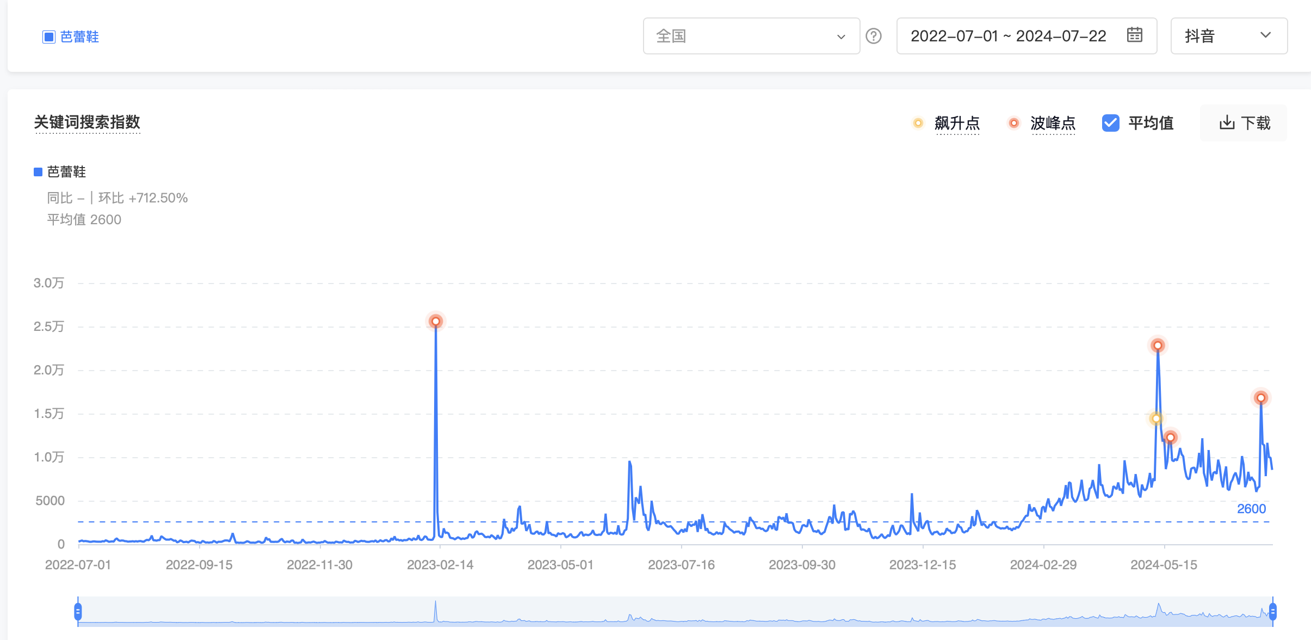The height and width of the screenshot is (640, 1311).
Task: Click the 关键词搜索指数 heading link
Action: tap(87, 122)
